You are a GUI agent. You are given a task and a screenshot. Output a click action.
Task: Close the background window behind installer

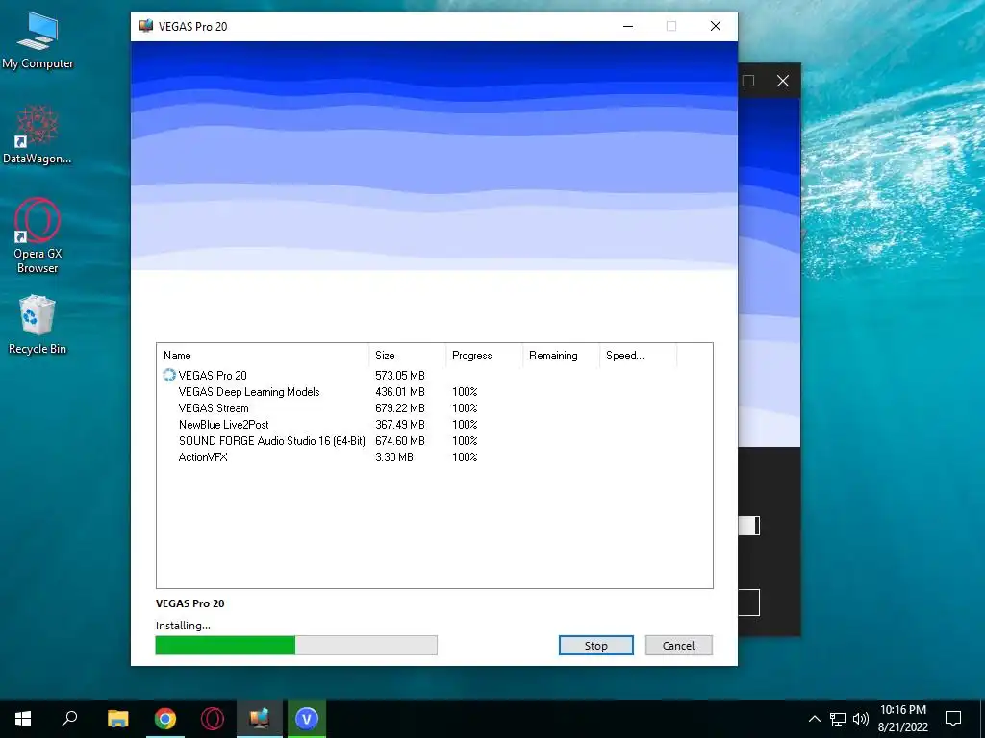(x=783, y=81)
